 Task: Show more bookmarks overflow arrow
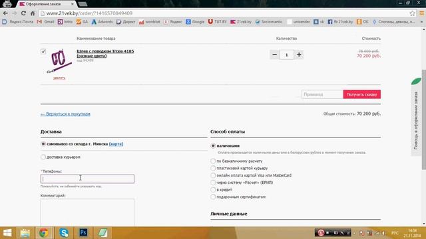tap(421, 22)
